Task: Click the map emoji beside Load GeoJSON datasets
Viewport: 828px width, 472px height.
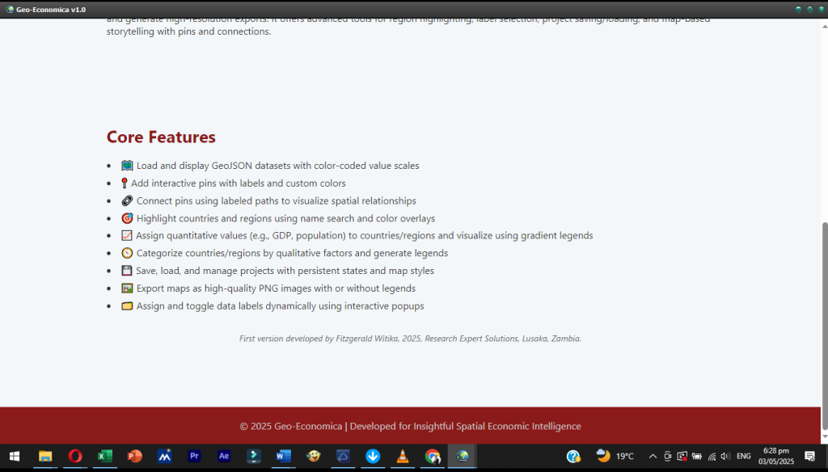Action: (x=127, y=166)
